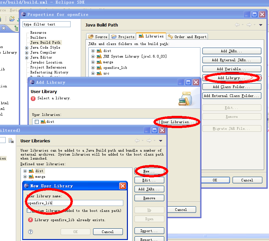Viewport: 269px width, 241px height.
Task: Expand merge in Defined user libraries
Action: pos(25,176)
